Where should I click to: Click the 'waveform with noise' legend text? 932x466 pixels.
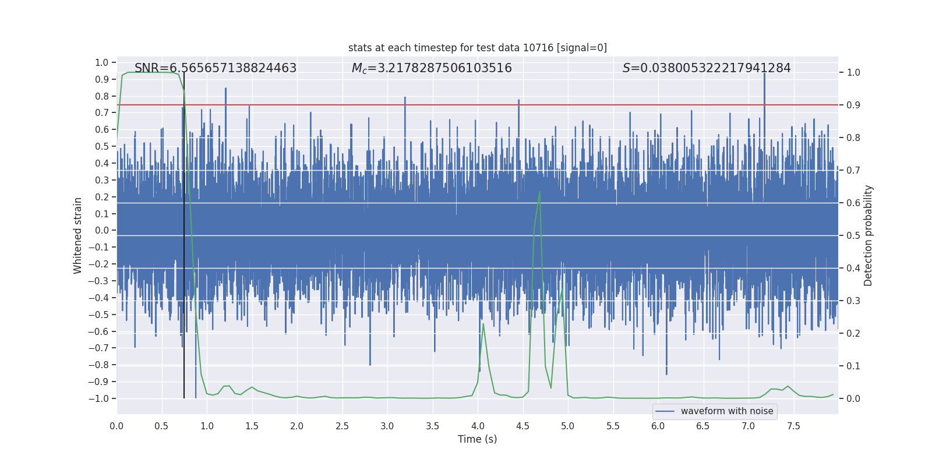click(x=727, y=411)
